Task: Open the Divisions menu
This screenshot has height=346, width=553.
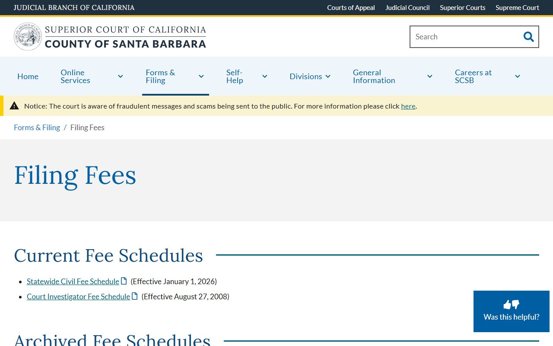Action: pos(306,77)
